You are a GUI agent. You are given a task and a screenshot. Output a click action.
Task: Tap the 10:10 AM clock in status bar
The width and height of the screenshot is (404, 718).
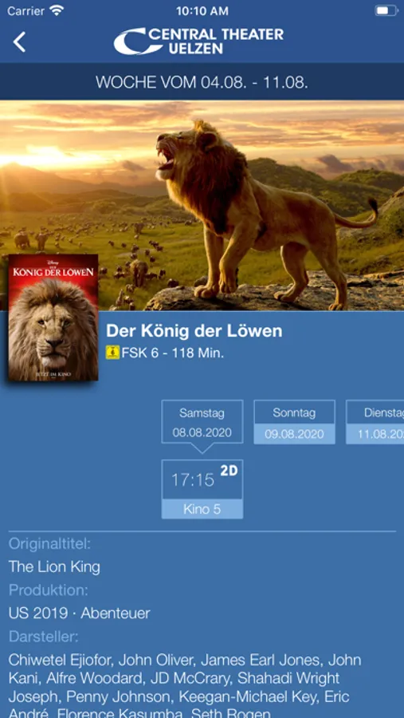click(x=202, y=11)
